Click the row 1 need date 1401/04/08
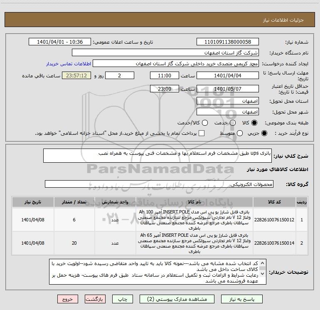The height and width of the screenshot is (310, 320). pos(33,220)
